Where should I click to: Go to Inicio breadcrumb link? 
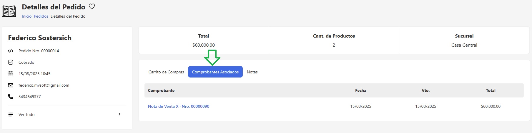point(26,16)
